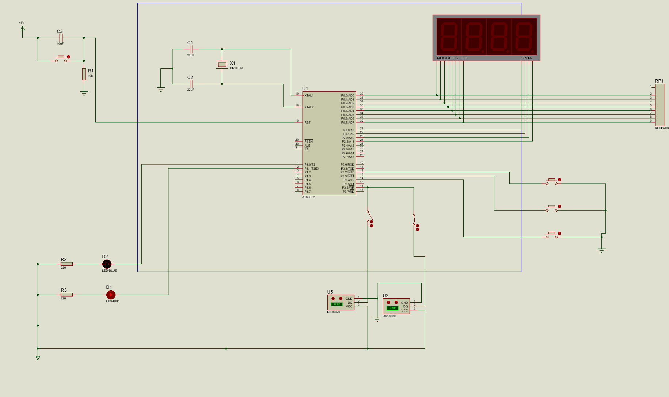Click the 10uF value label under C3
Viewport: 669px width, 397px height.
pyautogui.click(x=60, y=44)
